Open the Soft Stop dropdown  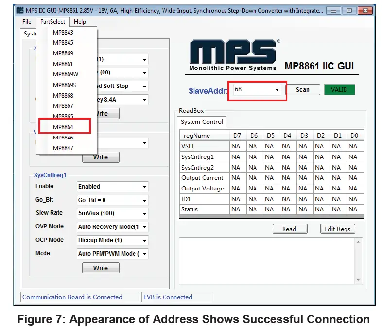[x=122, y=86]
